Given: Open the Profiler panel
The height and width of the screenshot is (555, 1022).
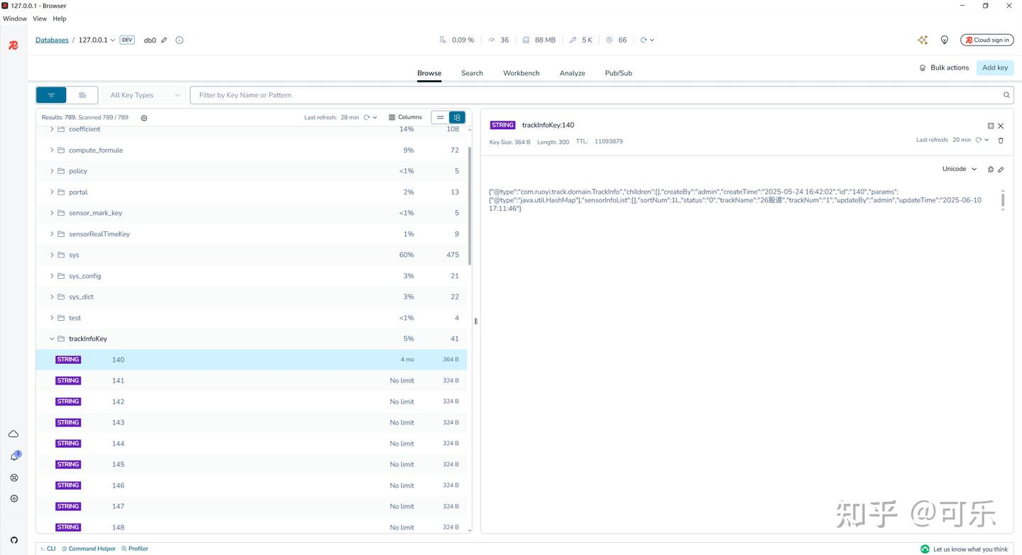Looking at the screenshot, I should (x=135, y=549).
